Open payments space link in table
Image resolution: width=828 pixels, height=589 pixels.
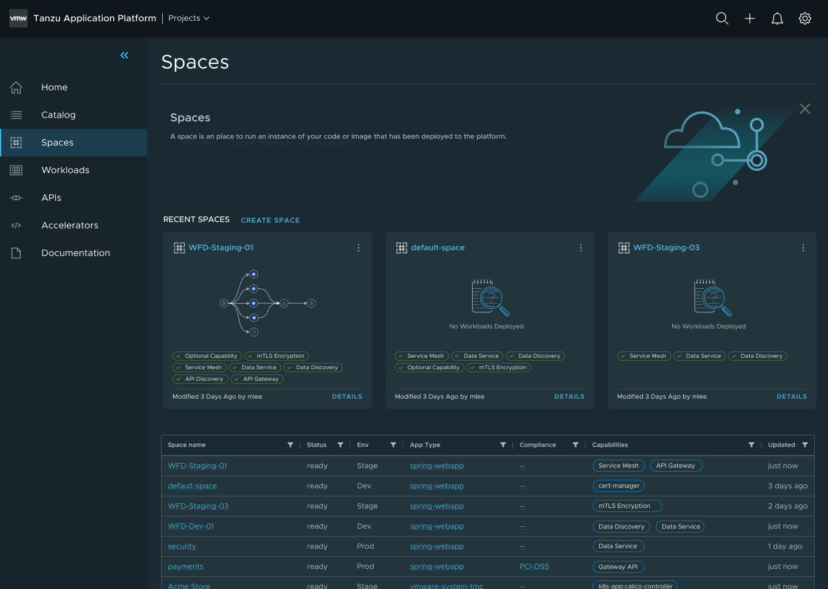click(x=186, y=567)
